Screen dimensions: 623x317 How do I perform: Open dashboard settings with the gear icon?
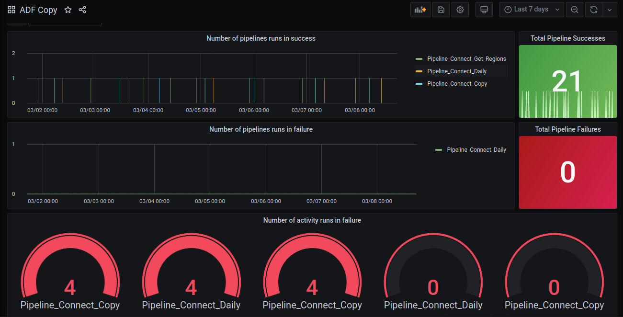point(460,10)
